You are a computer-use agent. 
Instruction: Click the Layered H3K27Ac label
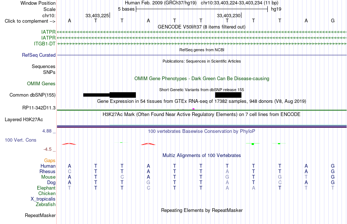[x=24, y=120]
